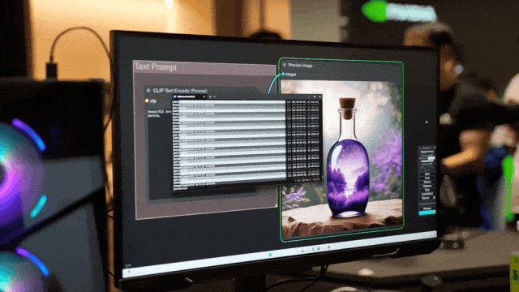Viewport: 519px width, 292px height.
Task: Click the cyan images input connector
Action: coord(283,74)
